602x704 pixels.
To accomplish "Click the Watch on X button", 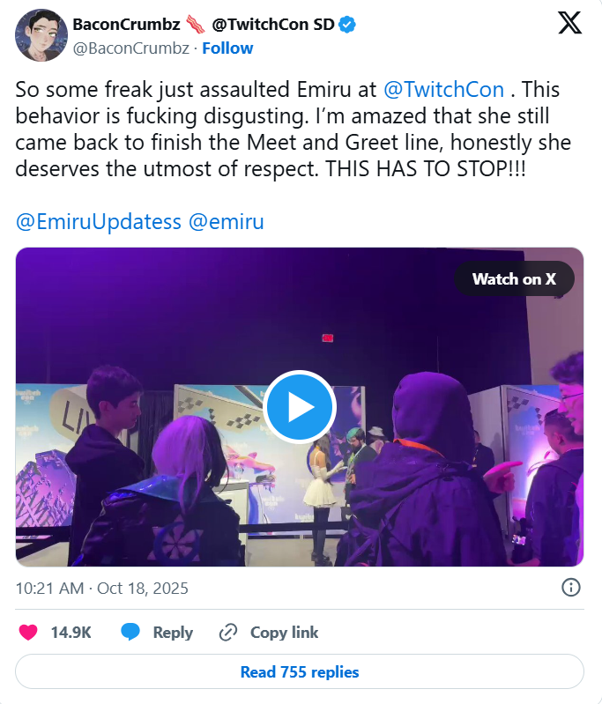I will click(514, 278).
